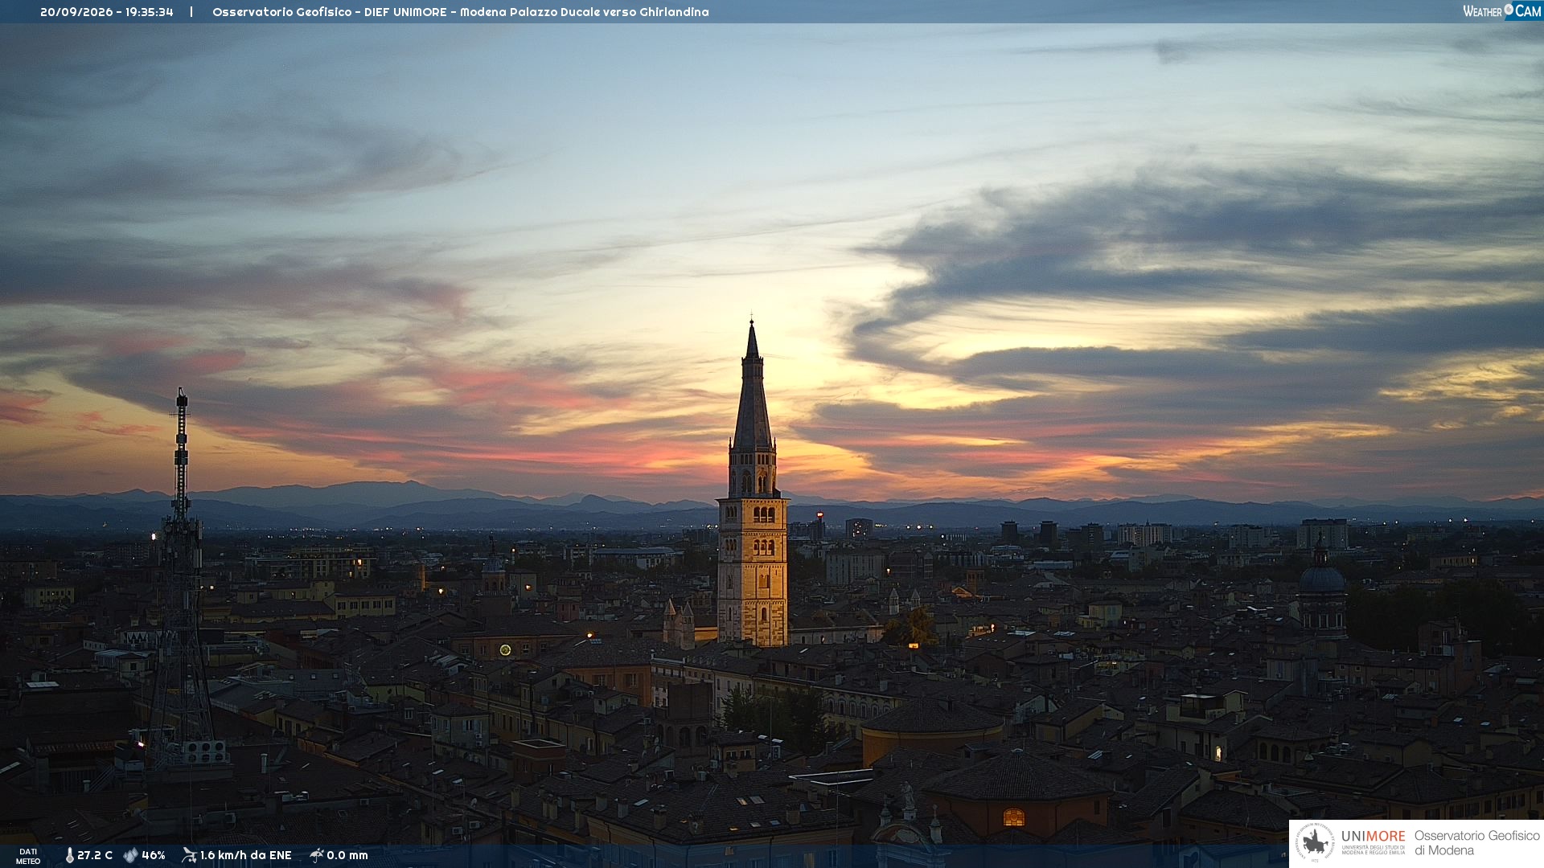
Task: Select the DATI METEO label
Action: pos(28,856)
